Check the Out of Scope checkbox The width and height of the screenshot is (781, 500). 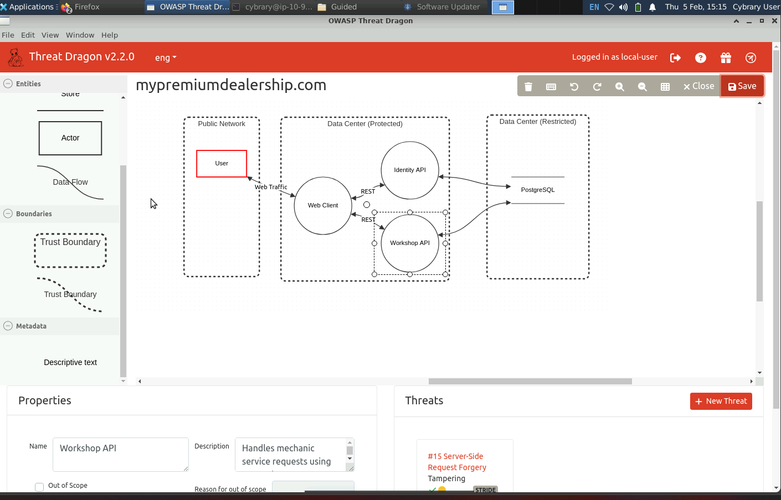39,487
